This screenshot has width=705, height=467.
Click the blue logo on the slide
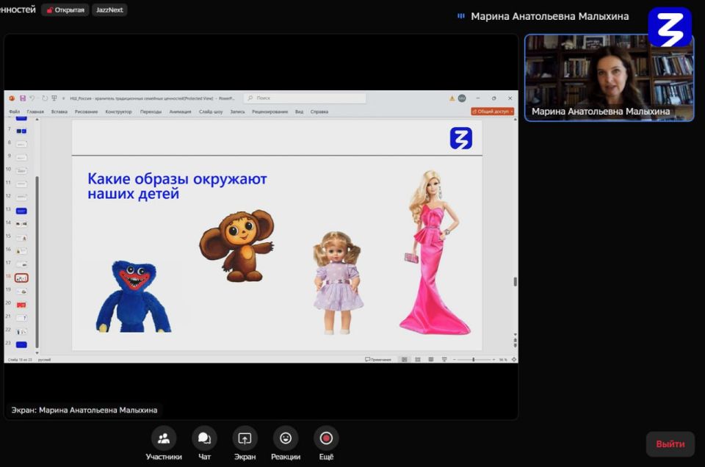coord(461,138)
